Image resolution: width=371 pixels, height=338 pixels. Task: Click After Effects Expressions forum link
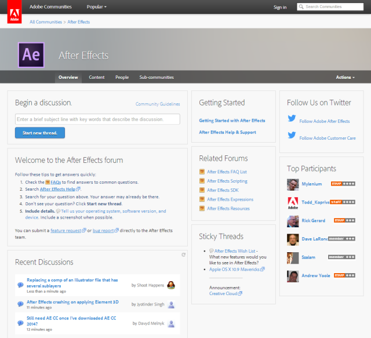click(230, 199)
